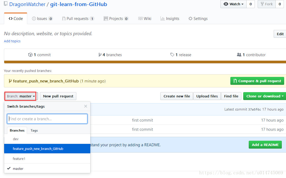Select the Tags tab in popup
The width and height of the screenshot is (286, 178).
coord(34,130)
